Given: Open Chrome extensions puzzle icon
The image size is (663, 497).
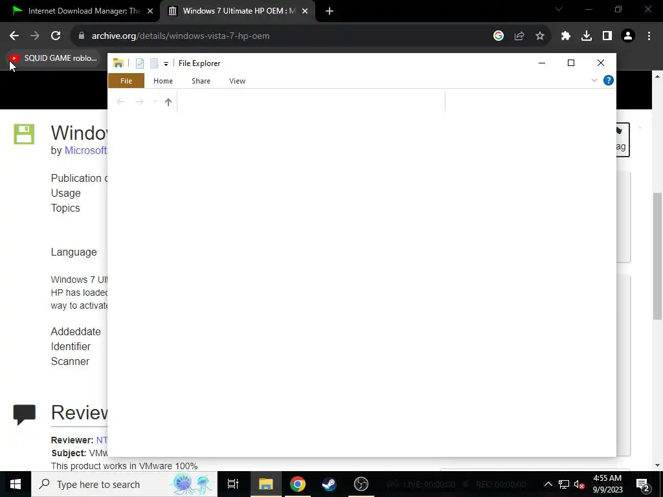Looking at the screenshot, I should point(566,36).
